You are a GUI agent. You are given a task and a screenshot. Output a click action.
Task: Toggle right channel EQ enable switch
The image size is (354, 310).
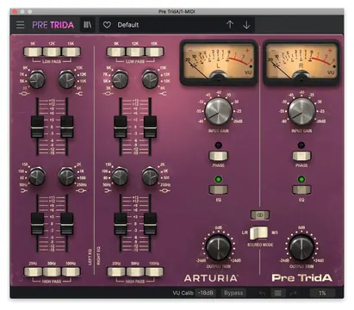click(x=301, y=189)
